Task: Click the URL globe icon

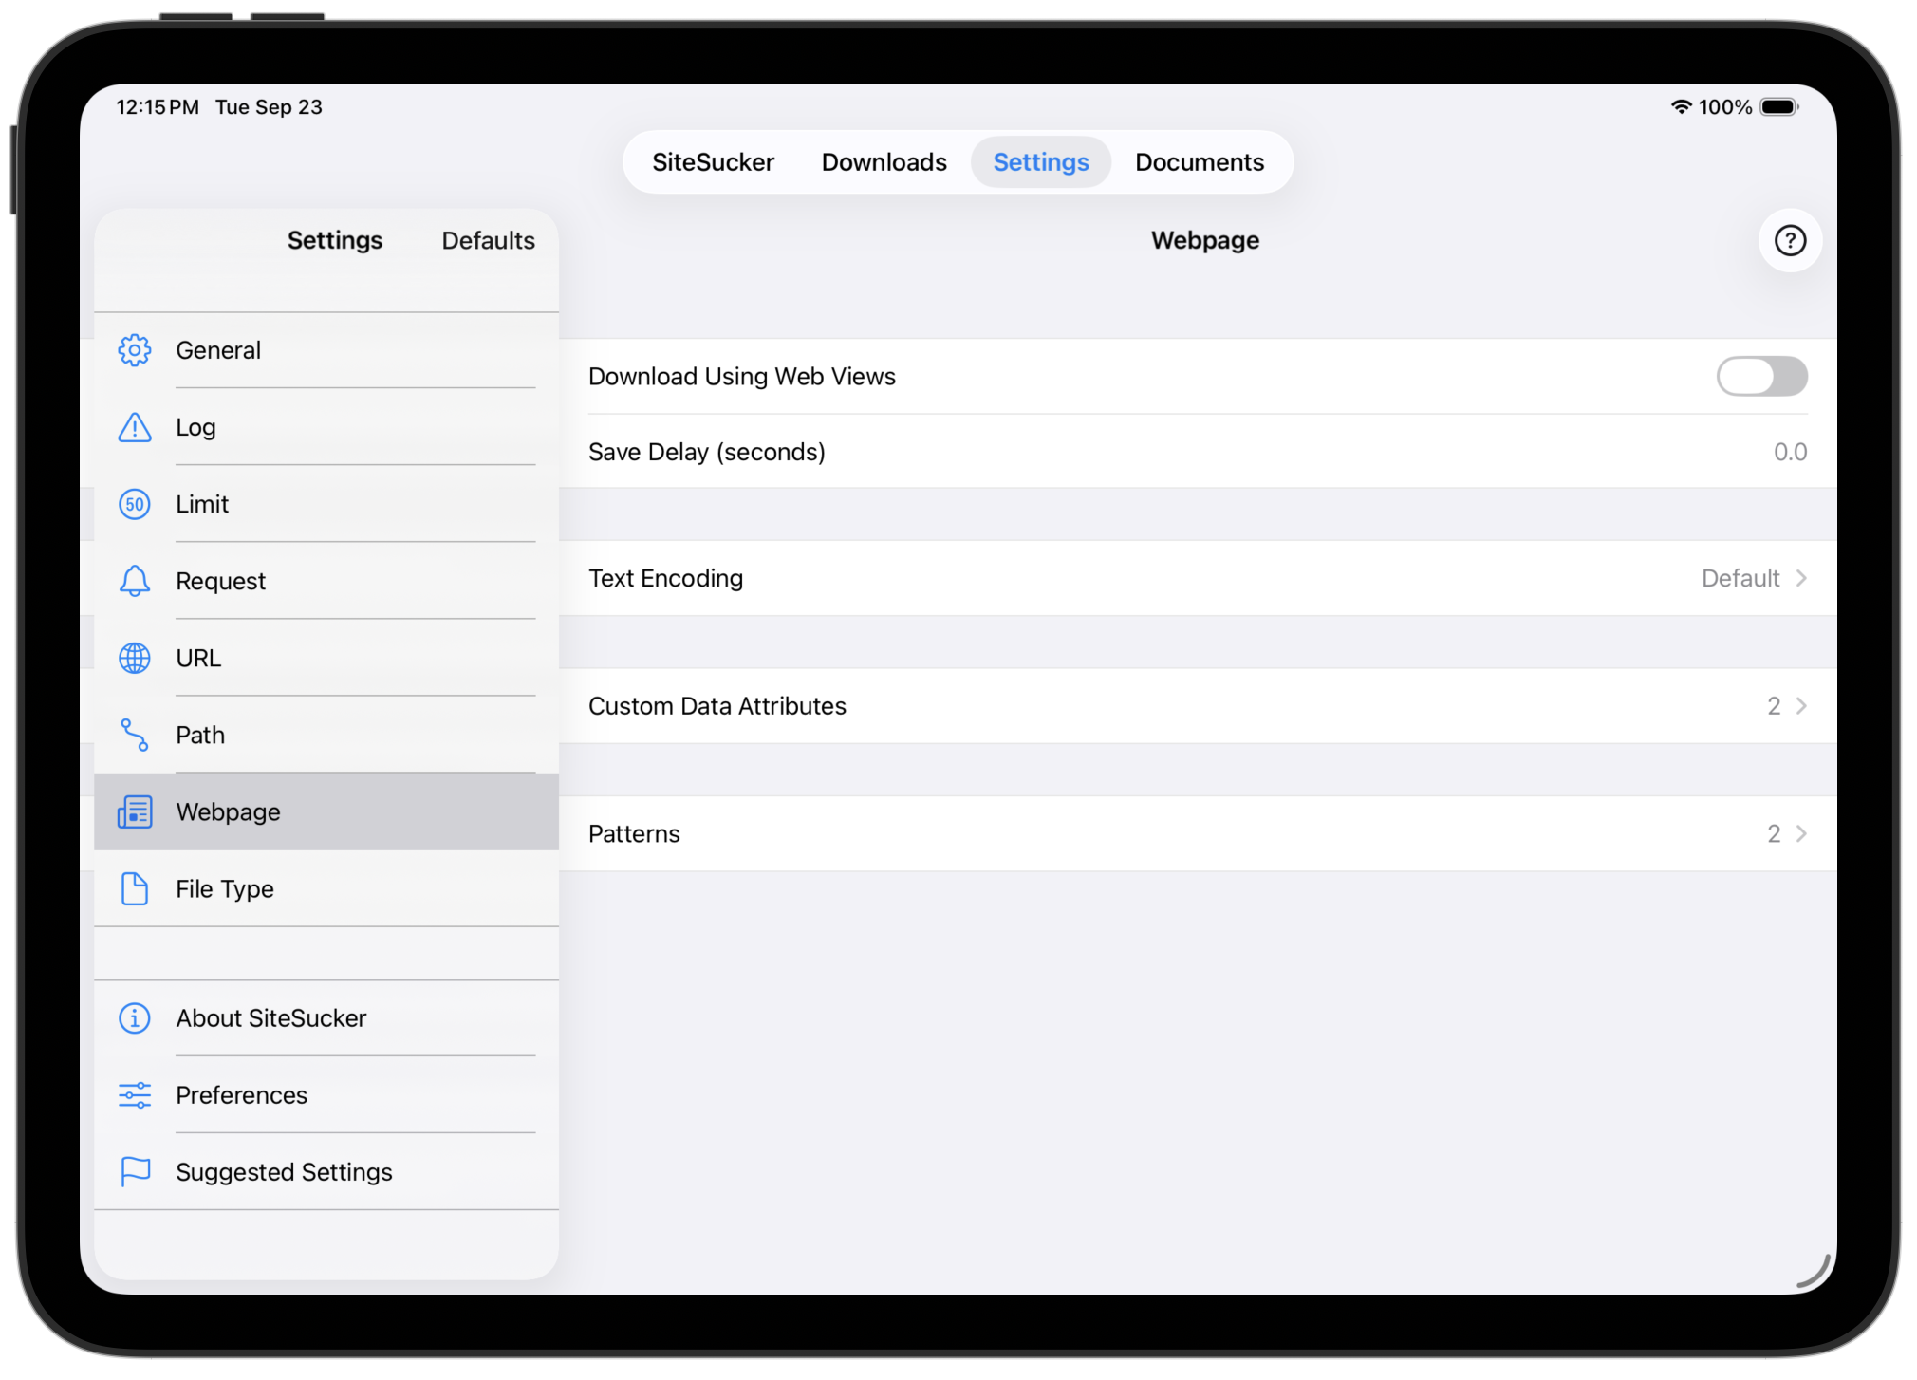Action: point(135,658)
